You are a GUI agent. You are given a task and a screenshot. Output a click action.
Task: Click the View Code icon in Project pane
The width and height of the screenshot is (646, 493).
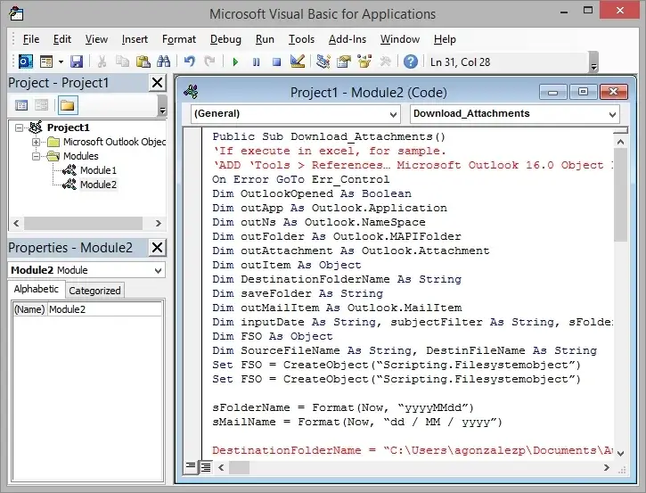(x=21, y=105)
